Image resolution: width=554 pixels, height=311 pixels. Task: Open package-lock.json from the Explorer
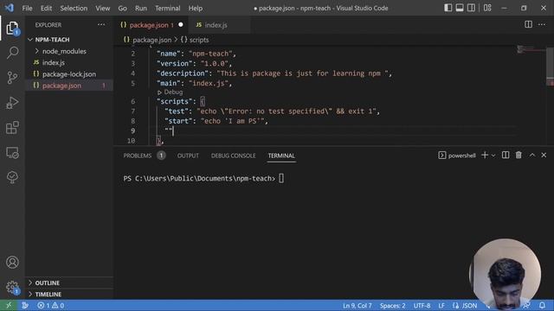(69, 74)
